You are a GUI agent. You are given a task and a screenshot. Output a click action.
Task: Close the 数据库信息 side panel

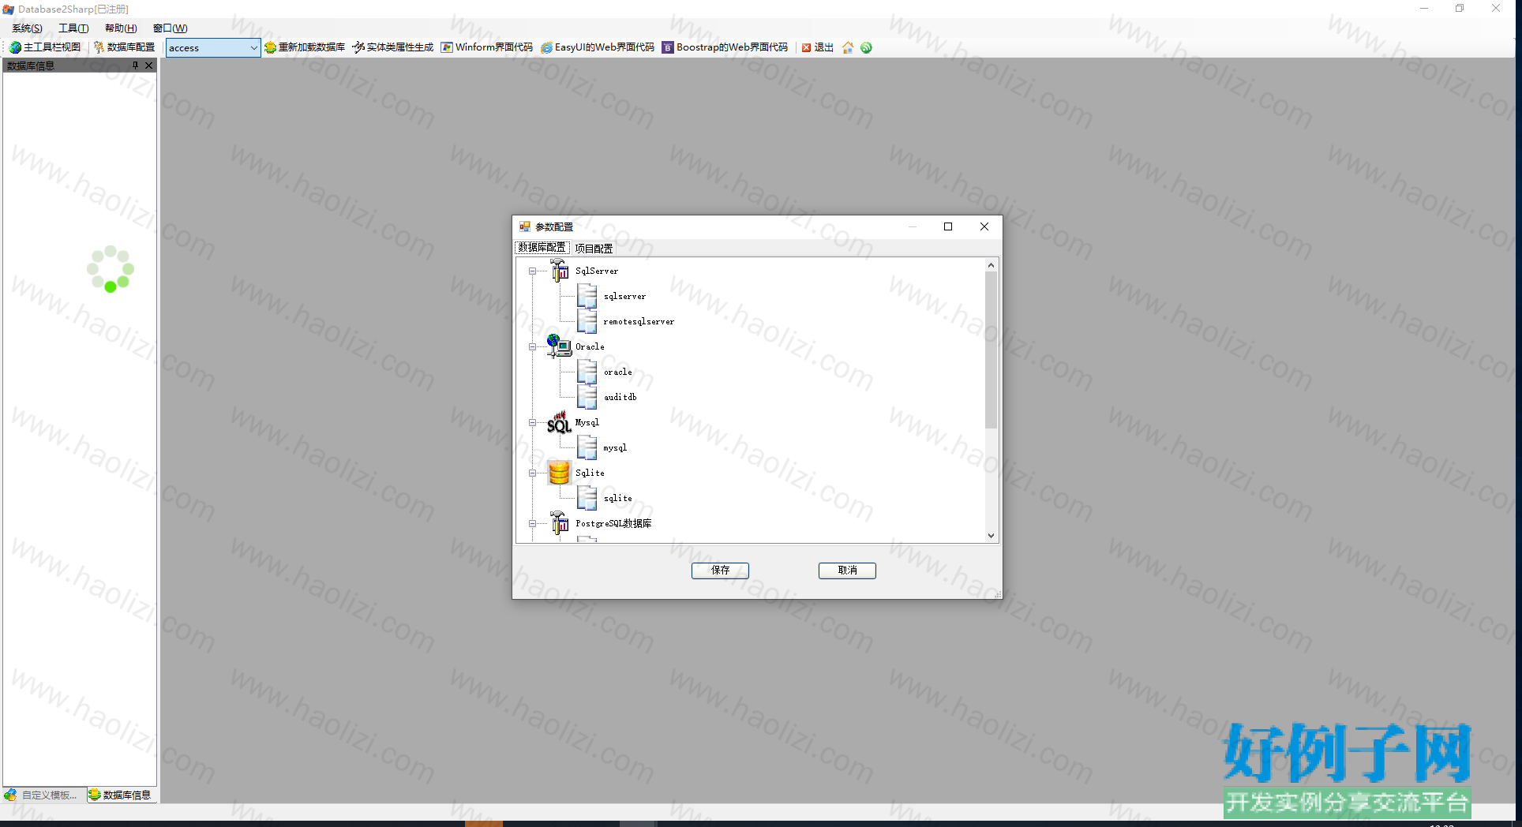148,65
